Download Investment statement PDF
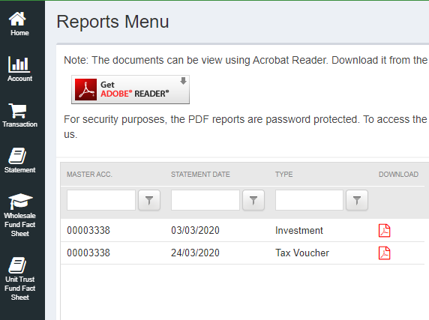This screenshot has width=429, height=320. (384, 230)
